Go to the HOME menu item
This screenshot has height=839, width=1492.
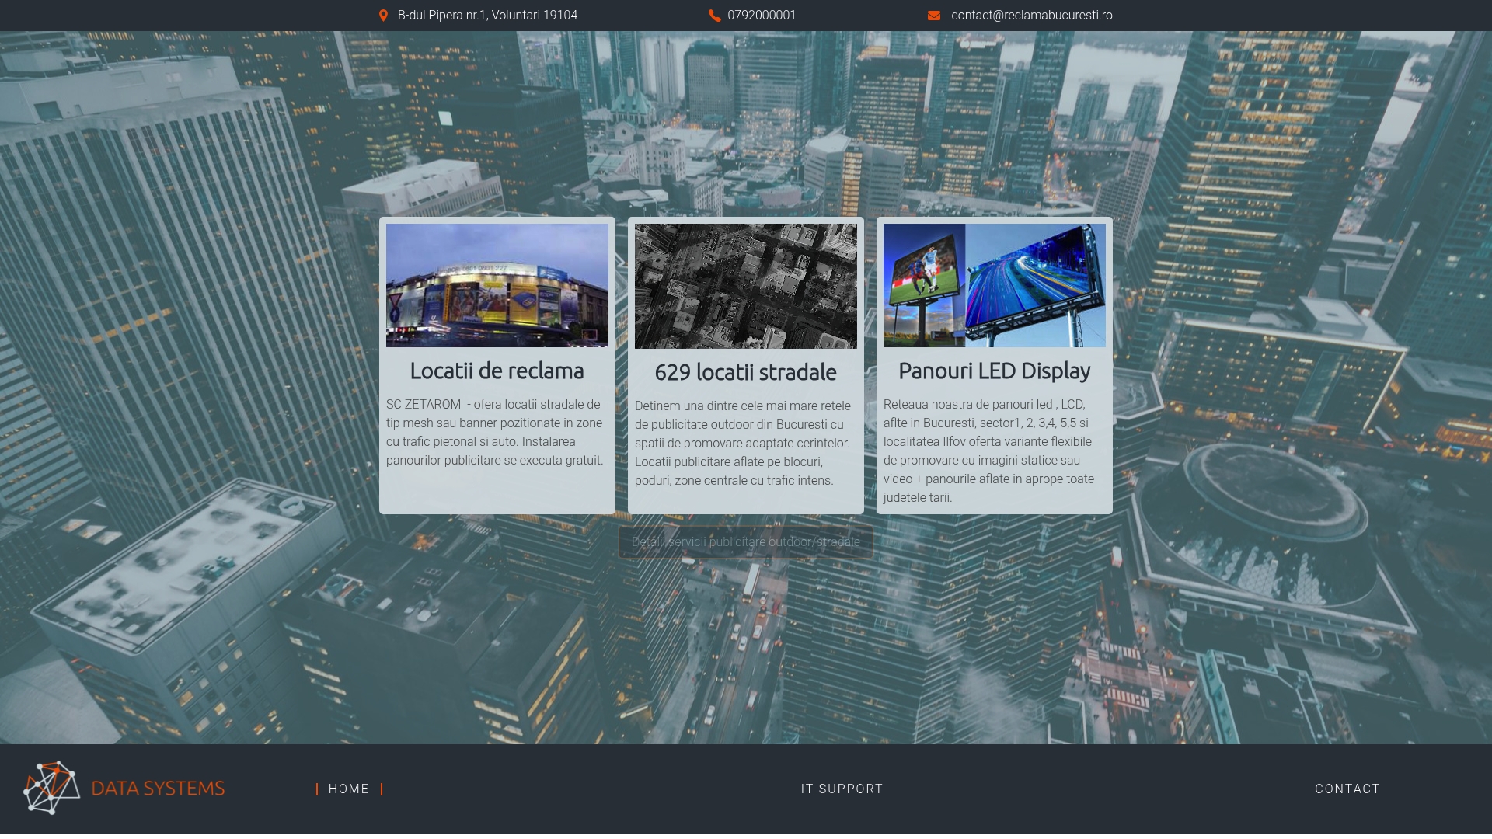(349, 789)
